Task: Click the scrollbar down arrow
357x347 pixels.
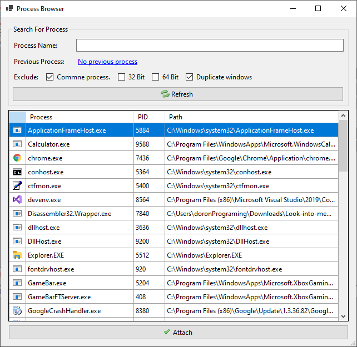Action: click(x=343, y=316)
